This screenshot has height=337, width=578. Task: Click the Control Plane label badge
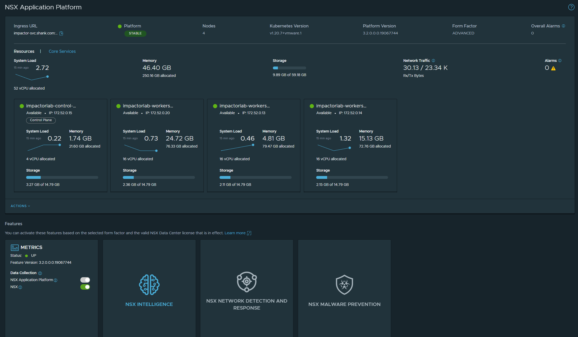(41, 120)
